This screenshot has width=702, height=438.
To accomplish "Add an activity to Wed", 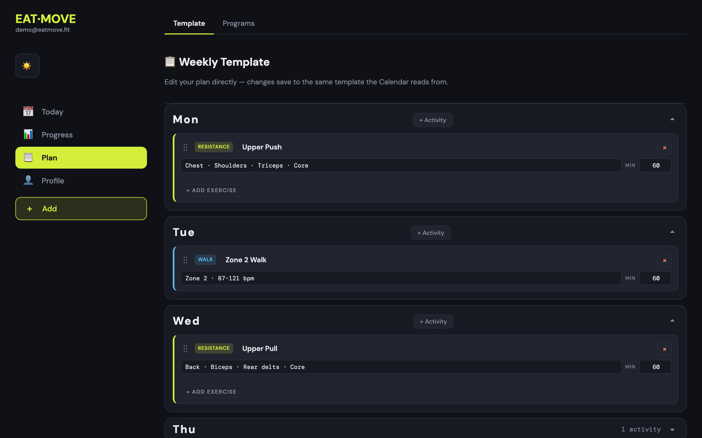I will (x=433, y=321).
